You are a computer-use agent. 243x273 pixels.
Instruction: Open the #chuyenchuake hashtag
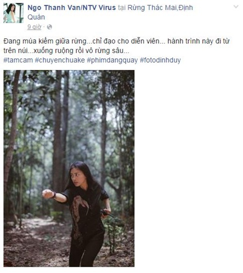(60, 60)
